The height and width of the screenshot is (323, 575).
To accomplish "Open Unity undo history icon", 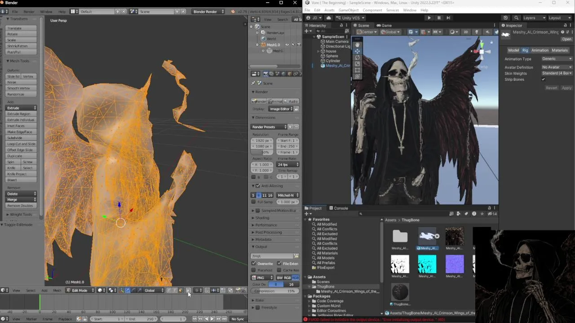I will point(505,18).
